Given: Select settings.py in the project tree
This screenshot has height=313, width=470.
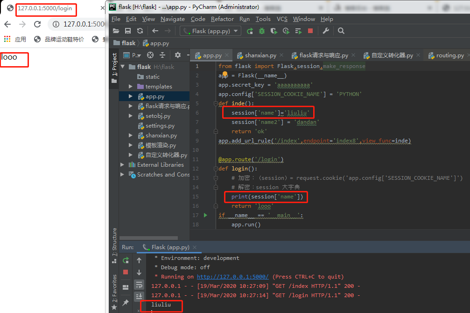Looking at the screenshot, I should pyautogui.click(x=160, y=126).
